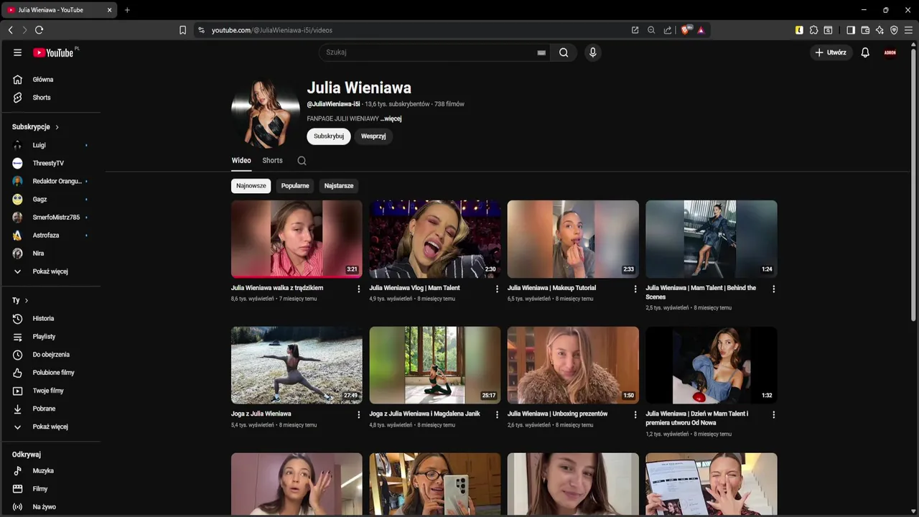Toggle the browser sidebar panel icon
Viewport: 919px width, 517px height.
click(851, 30)
